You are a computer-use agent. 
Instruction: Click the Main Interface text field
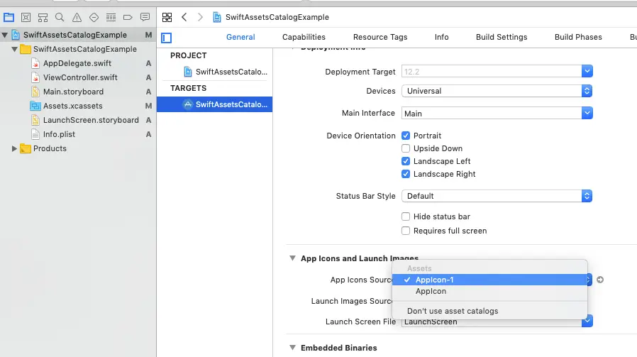(492, 113)
